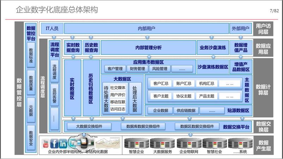Select the 机构汇总 box
Image resolution: width=283 pixels, height=159 pixels.
[x=207, y=84]
